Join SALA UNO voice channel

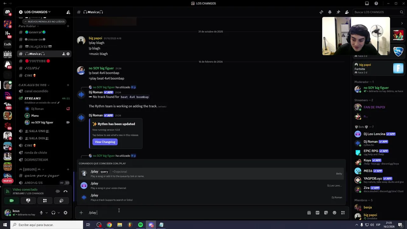44,131
